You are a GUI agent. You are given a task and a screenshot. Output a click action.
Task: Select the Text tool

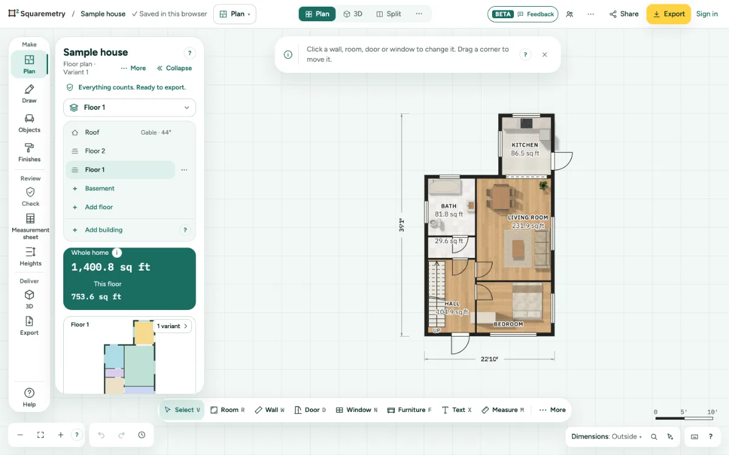[x=456, y=410]
